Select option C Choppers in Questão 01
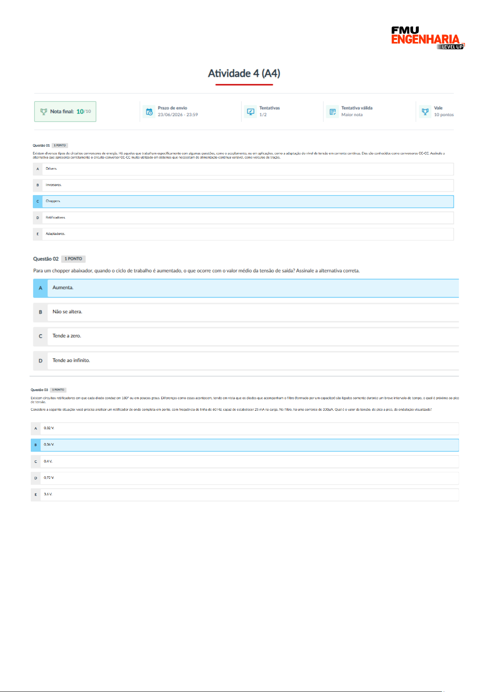489x692 pixels. tap(243, 201)
